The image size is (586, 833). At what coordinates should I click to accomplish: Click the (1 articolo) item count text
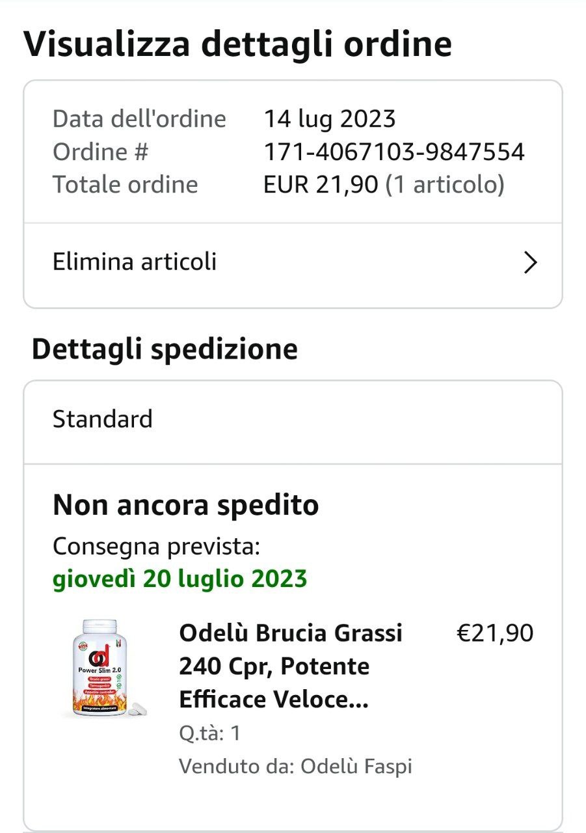click(445, 185)
